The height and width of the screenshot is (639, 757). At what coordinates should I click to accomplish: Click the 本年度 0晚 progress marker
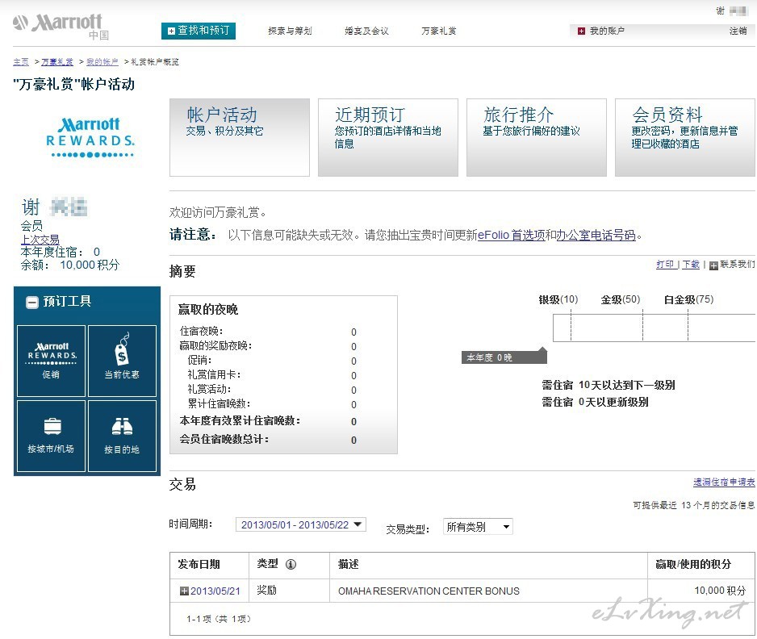504,357
